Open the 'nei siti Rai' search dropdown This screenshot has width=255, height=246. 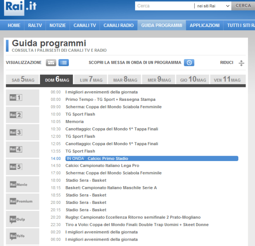(213, 6)
